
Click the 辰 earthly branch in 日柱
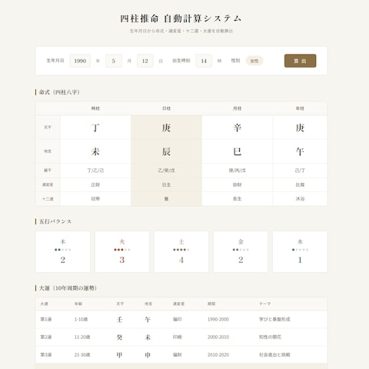click(166, 151)
